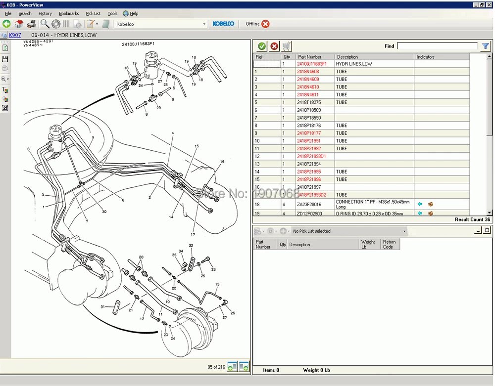Click the save diskette icon in left sidebar
This screenshot has width=495, height=386.
coord(5,59)
